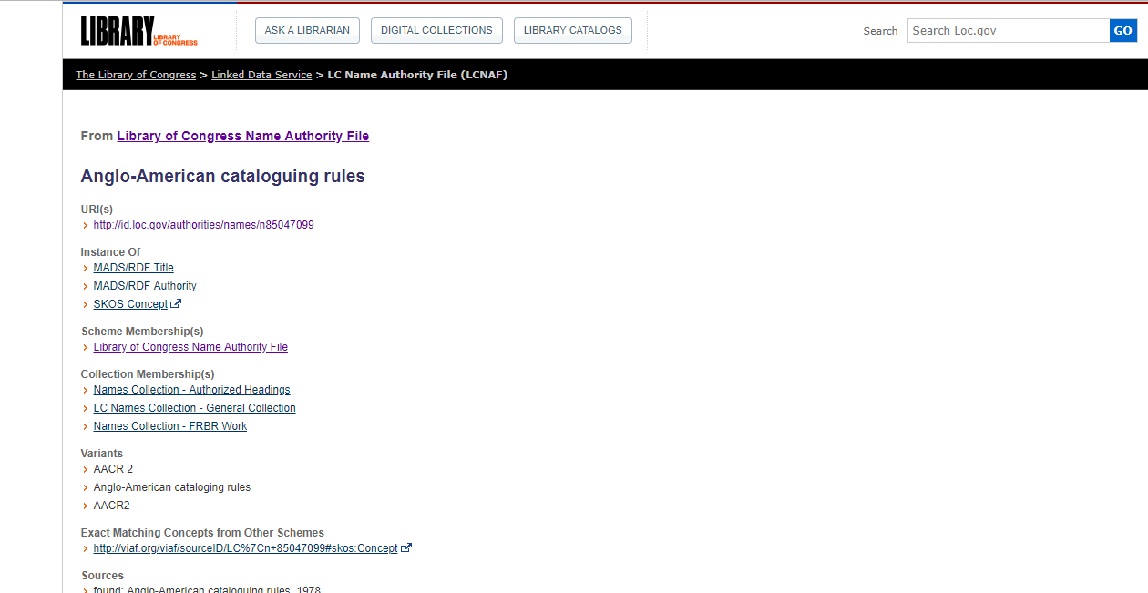This screenshot has width=1148, height=593.
Task: Click the Library of Congress logo
Action: [x=139, y=31]
